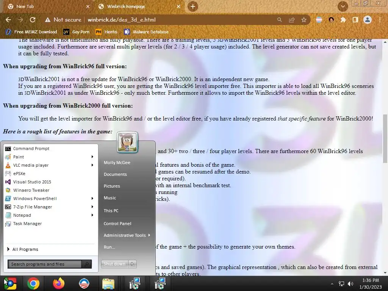Close the Winbrick homepage tab
The image size is (388, 291).
(178, 6)
